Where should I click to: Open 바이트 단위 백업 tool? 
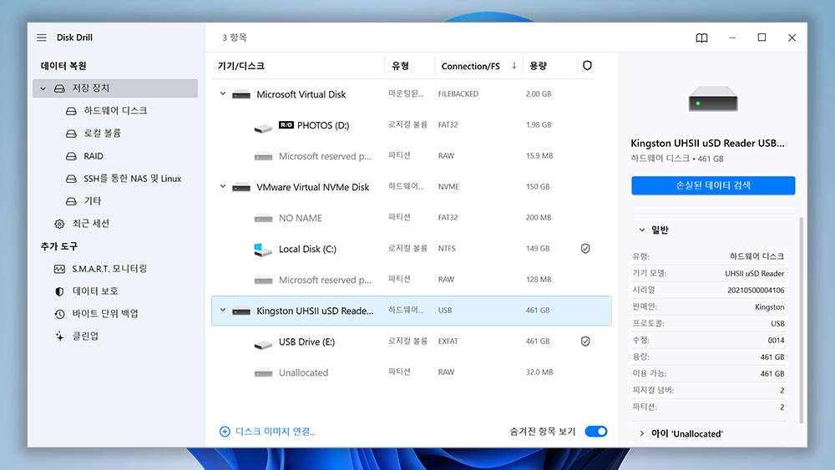click(x=105, y=314)
